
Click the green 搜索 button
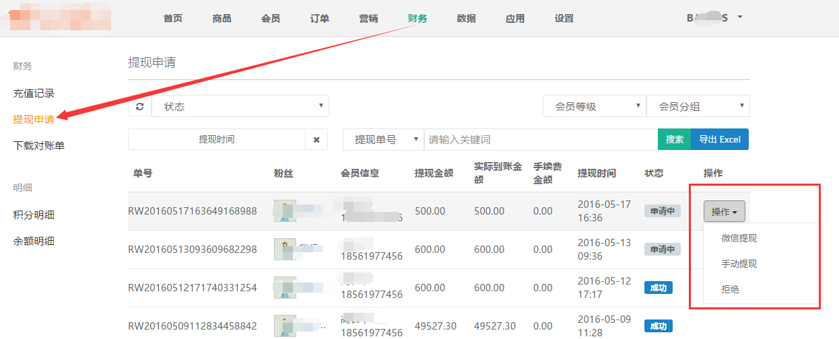click(x=674, y=140)
